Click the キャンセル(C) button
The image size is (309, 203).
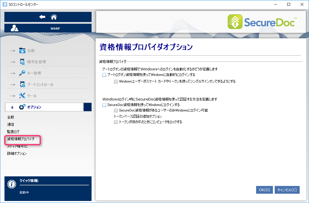pos(287,190)
